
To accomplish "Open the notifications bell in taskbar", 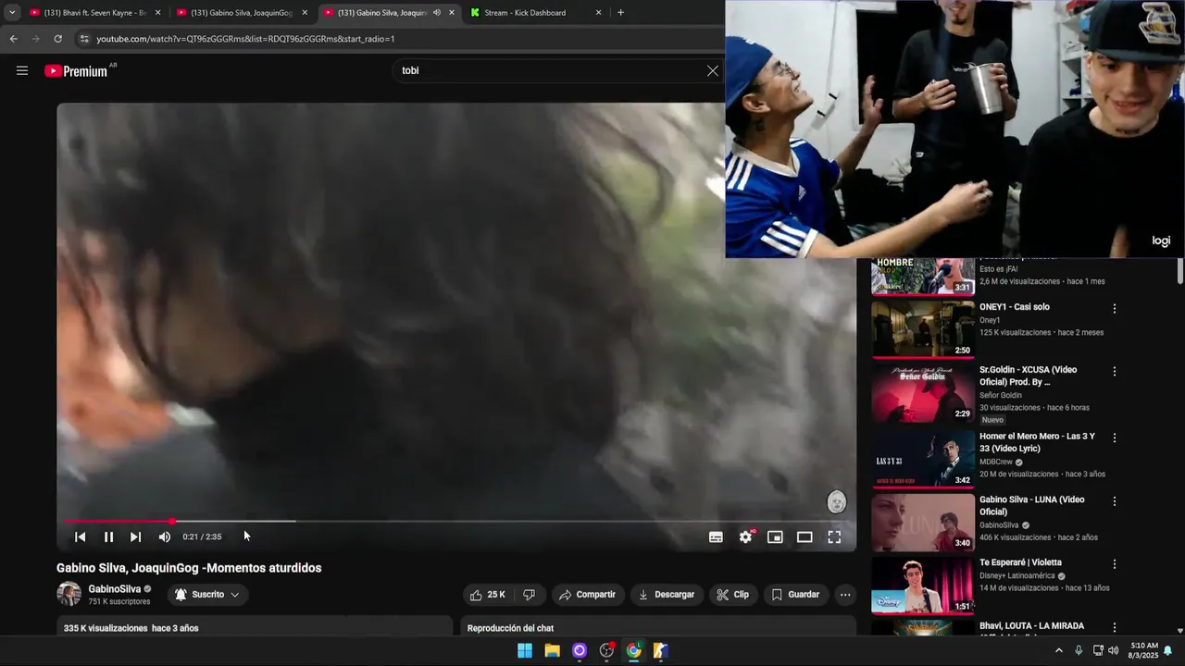I will coord(1168,650).
